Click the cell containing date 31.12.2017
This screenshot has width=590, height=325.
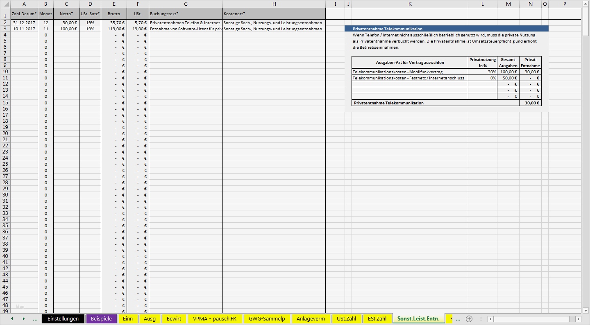point(23,23)
